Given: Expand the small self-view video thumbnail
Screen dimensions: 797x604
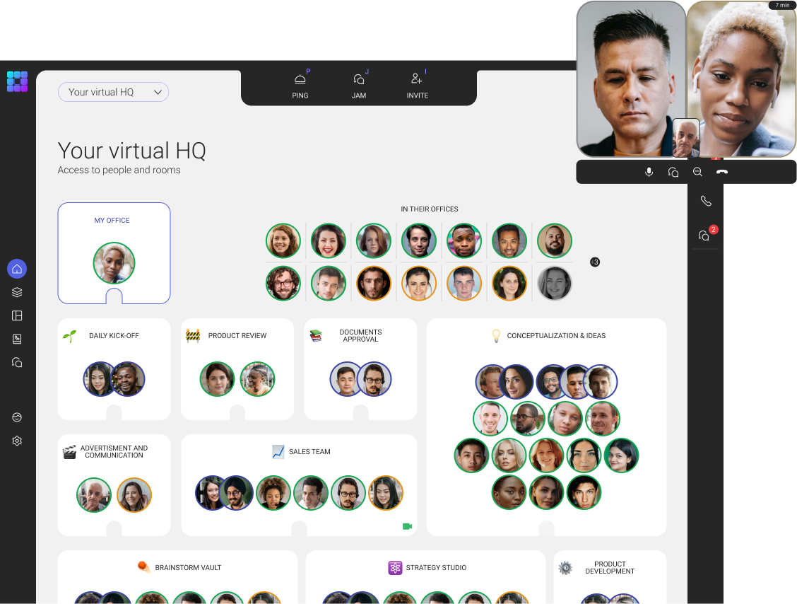Looking at the screenshot, I should click(685, 137).
